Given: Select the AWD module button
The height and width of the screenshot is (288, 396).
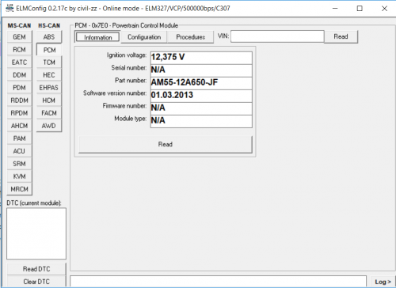Looking at the screenshot, I should pyautogui.click(x=49, y=126).
